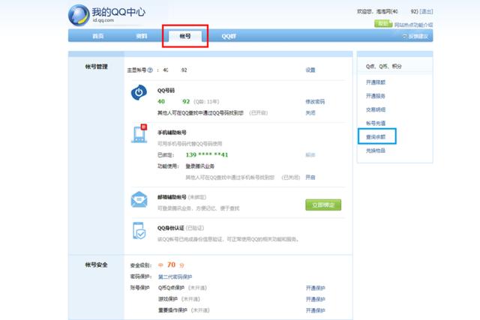This screenshot has width=480, height=320.
Task: Open the 资料 tab
Action: pyautogui.click(x=142, y=36)
